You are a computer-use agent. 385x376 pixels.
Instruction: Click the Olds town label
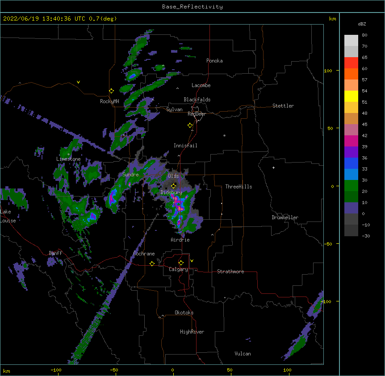click(173, 176)
